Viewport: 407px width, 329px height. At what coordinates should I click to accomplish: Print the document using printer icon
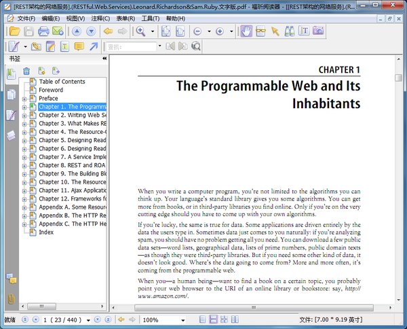coord(43,31)
